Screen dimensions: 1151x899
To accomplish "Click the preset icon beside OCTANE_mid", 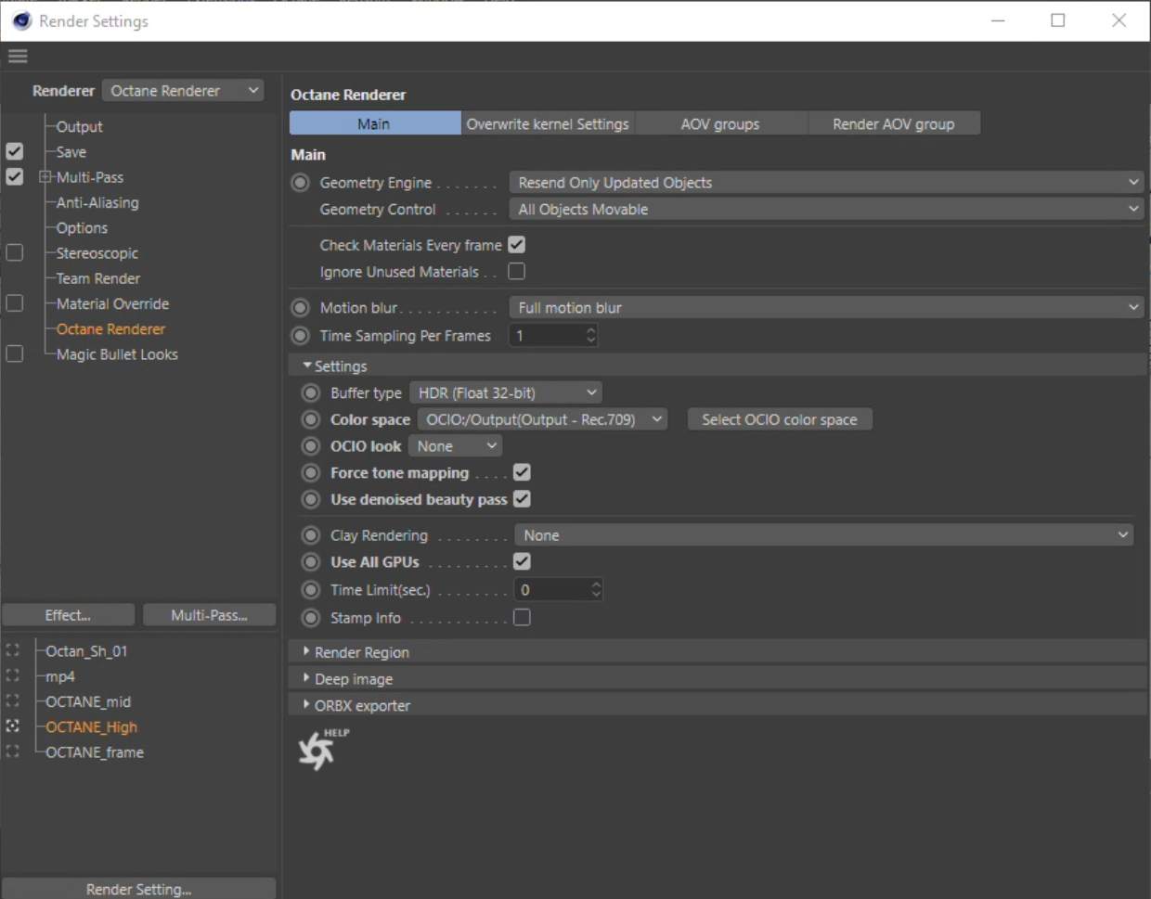I will tap(13, 700).
